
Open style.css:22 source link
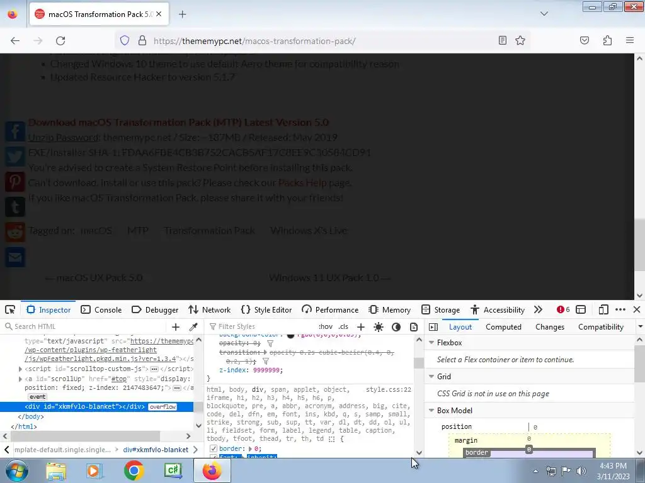[x=388, y=389]
